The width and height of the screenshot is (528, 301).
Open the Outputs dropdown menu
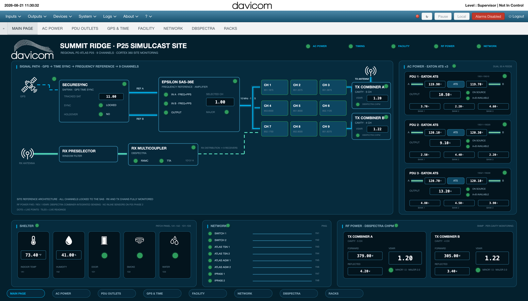coord(37,17)
